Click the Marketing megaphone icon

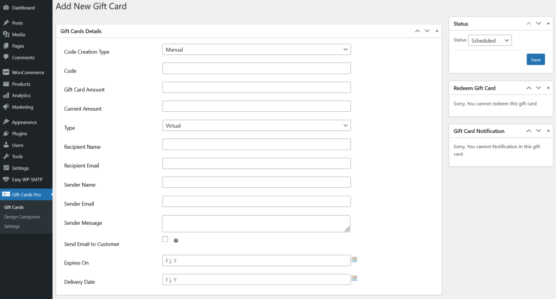pyautogui.click(x=6, y=107)
